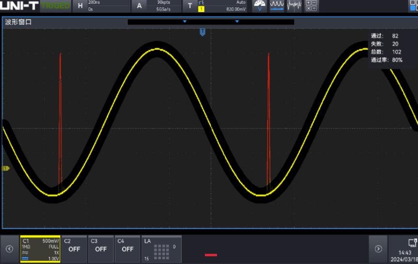
Task: Turn on channel C4
Action: (x=127, y=249)
